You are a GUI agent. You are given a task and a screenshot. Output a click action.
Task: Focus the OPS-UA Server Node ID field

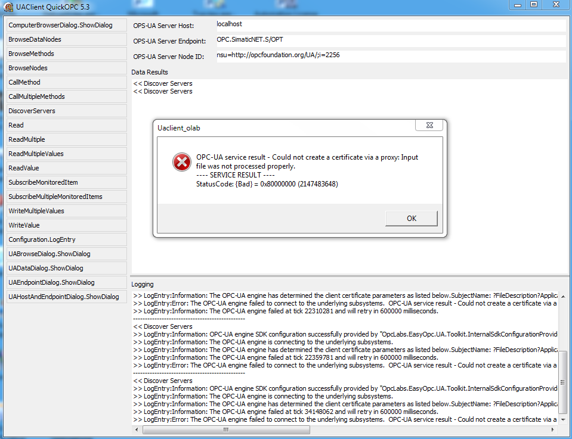(x=391, y=56)
